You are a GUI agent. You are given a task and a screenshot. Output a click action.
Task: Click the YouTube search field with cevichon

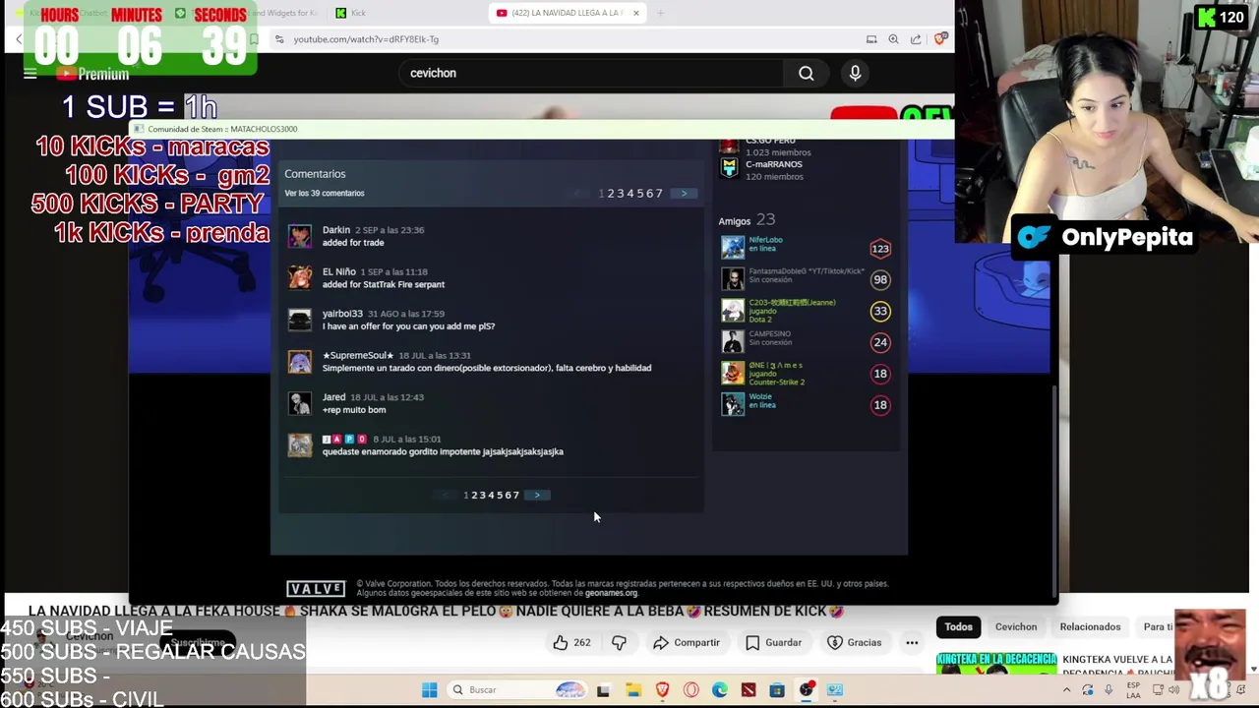tap(590, 73)
